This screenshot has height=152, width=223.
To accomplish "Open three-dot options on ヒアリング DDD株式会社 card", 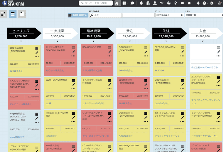I will point(37,57).
